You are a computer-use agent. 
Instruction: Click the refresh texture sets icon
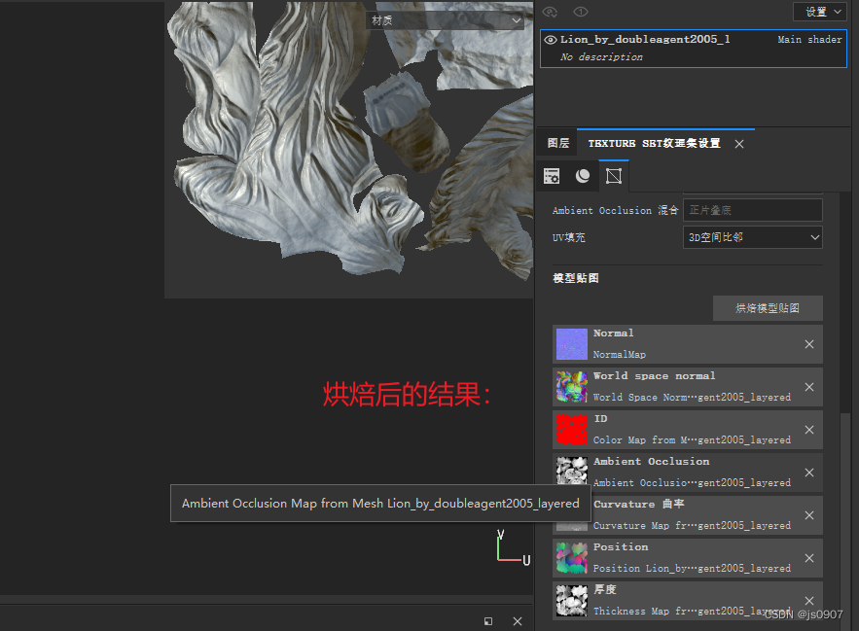point(550,12)
